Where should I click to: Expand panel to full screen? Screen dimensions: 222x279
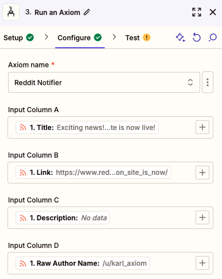click(x=197, y=12)
